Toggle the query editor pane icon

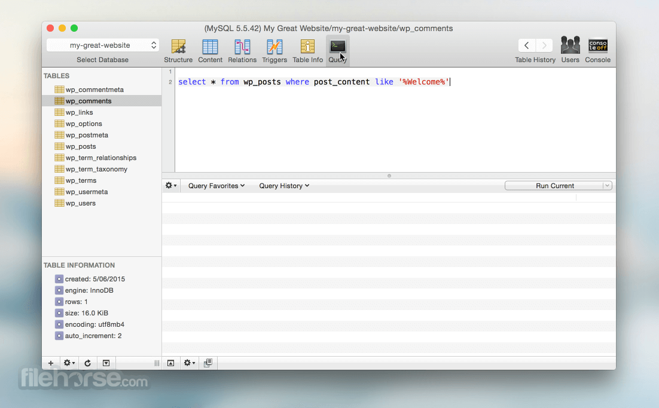170,363
